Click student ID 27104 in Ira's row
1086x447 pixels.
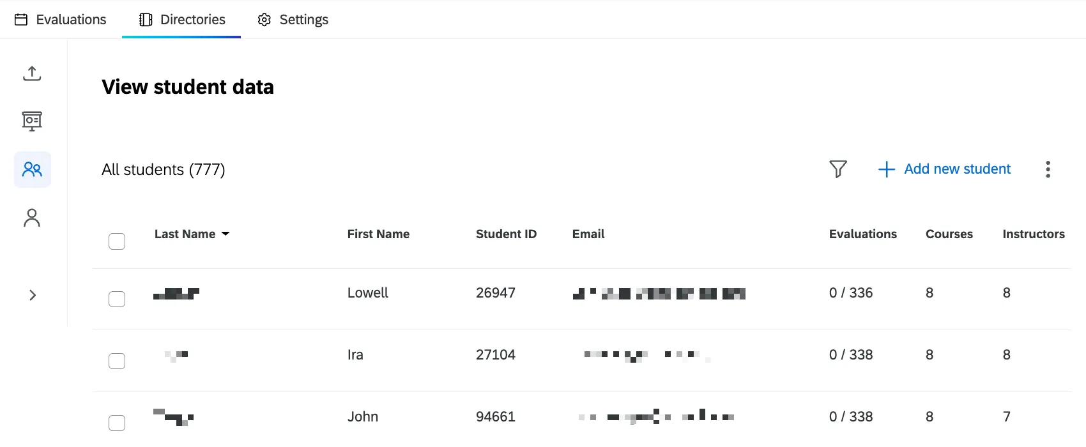coord(496,354)
